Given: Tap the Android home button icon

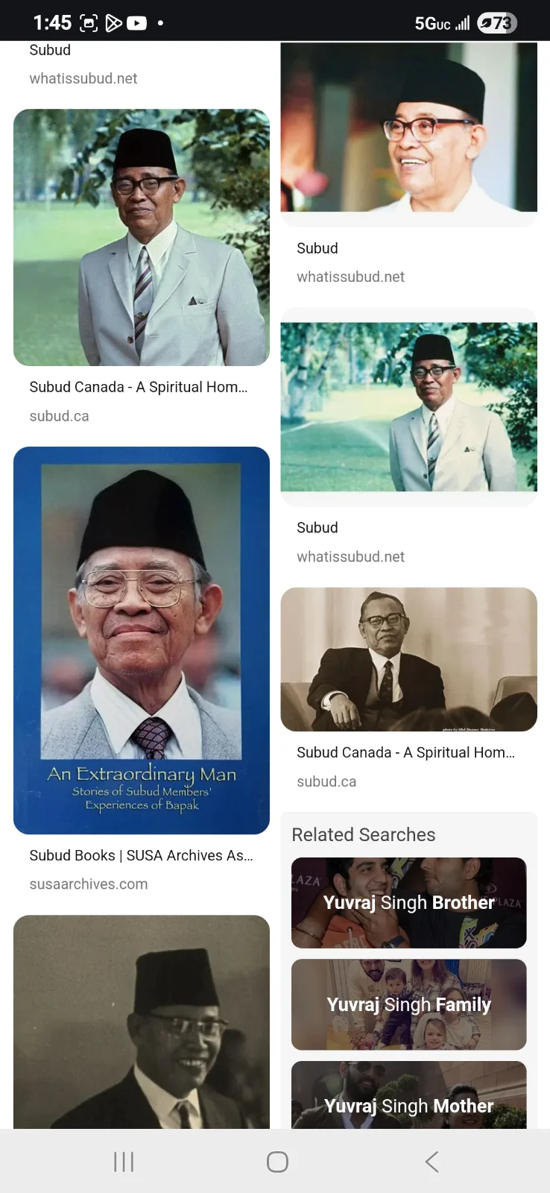Looking at the screenshot, I should click(277, 1161).
